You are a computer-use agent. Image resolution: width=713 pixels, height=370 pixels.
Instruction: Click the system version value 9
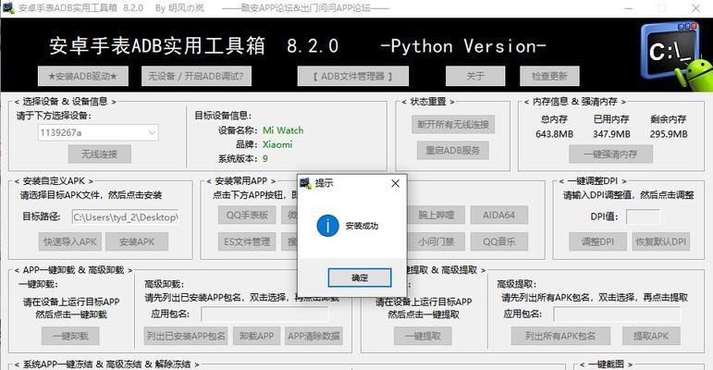pyautogui.click(x=265, y=158)
